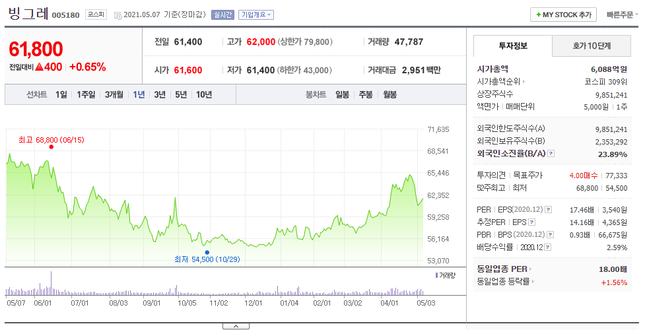Select the 3년 line chart period

click(160, 94)
